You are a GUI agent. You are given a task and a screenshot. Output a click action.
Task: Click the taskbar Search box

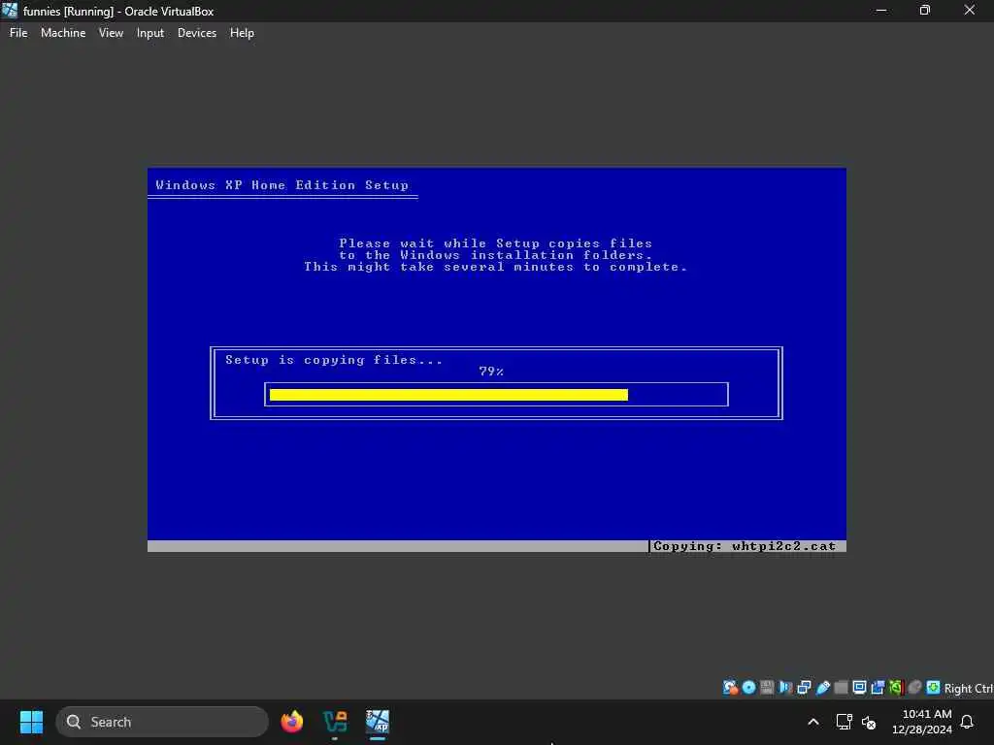(x=162, y=722)
